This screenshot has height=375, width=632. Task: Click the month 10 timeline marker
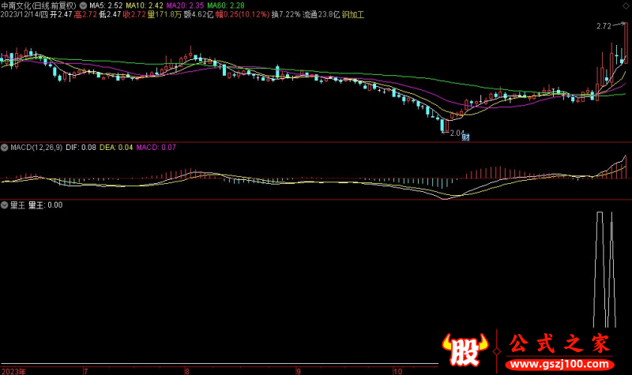tap(398, 371)
